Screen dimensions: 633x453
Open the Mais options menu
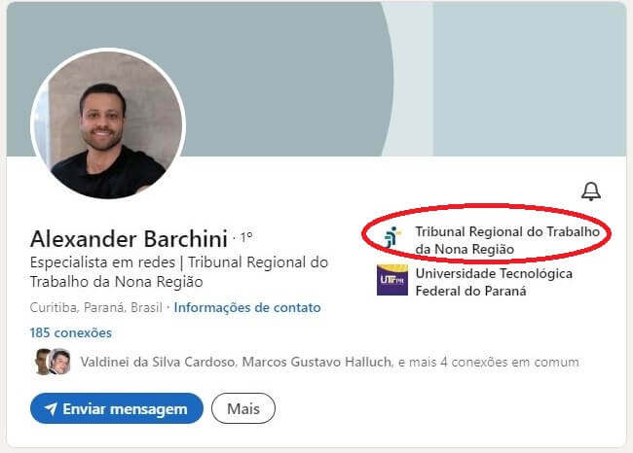coord(243,408)
